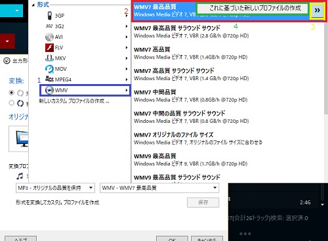Select WMV7 オリジナルのファイル サイズ profile
Screen dimensions: 328x241
[x=228, y=139]
